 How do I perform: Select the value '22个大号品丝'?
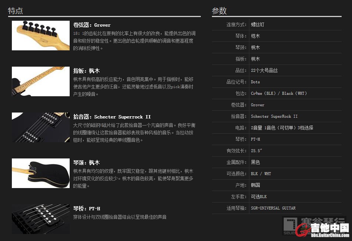264,70
